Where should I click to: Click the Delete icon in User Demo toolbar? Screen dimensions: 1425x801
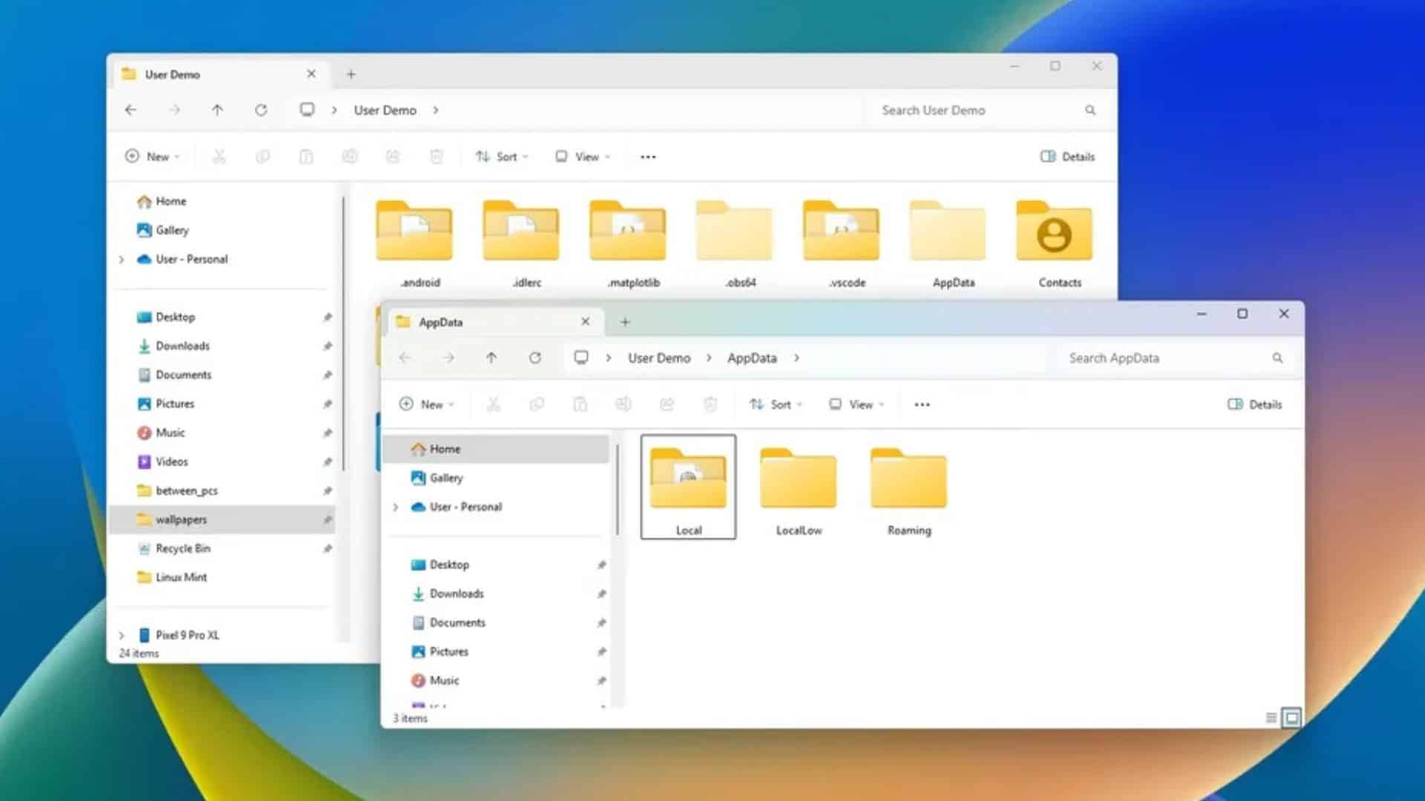click(436, 156)
